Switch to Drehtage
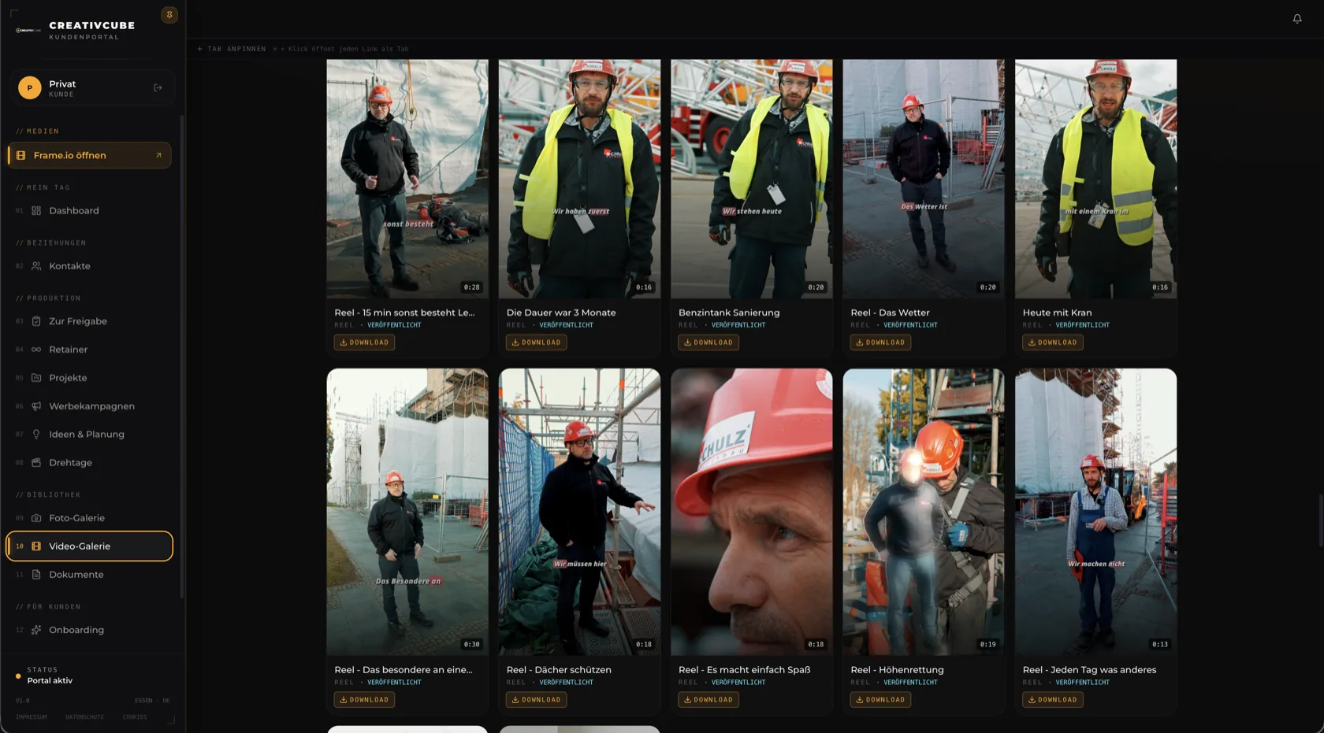 coord(89,463)
